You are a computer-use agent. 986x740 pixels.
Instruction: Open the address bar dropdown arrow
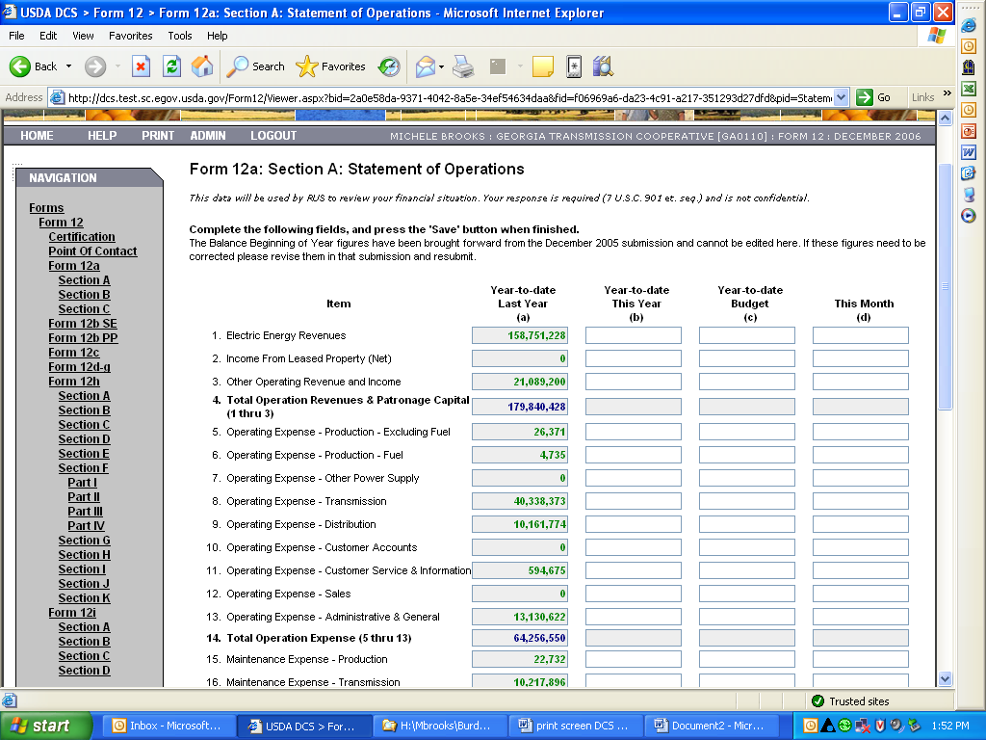click(x=841, y=97)
